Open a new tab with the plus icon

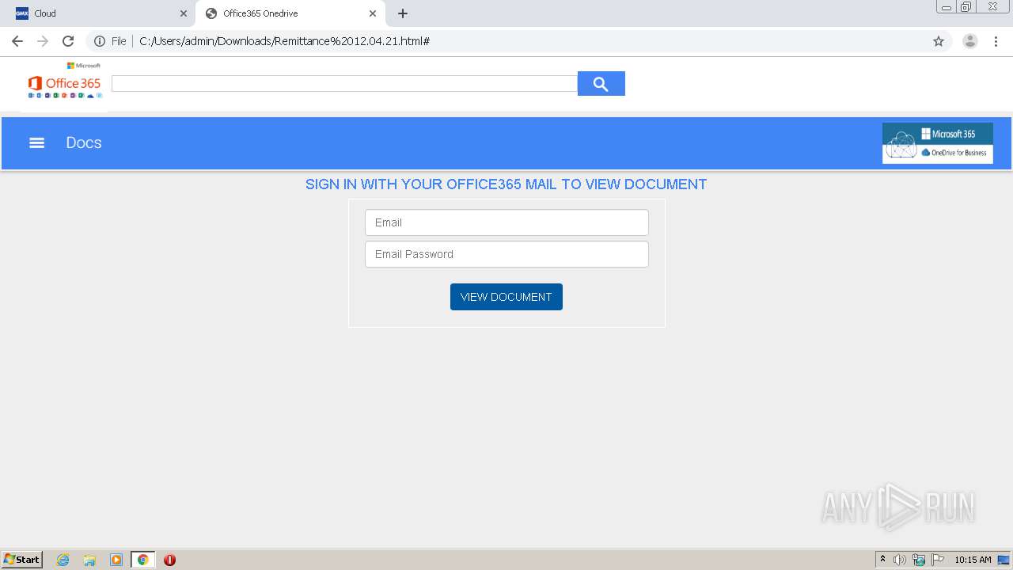pos(403,13)
